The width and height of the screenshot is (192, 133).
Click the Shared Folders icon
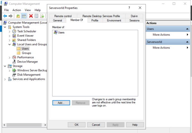[14, 40]
